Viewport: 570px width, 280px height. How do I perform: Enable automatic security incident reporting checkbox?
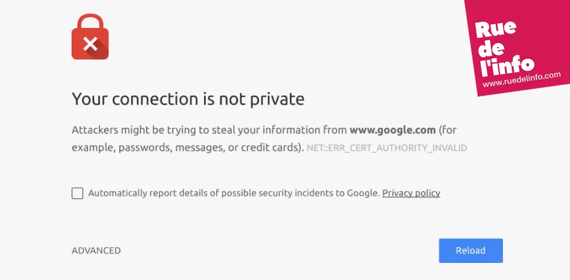coord(77,193)
